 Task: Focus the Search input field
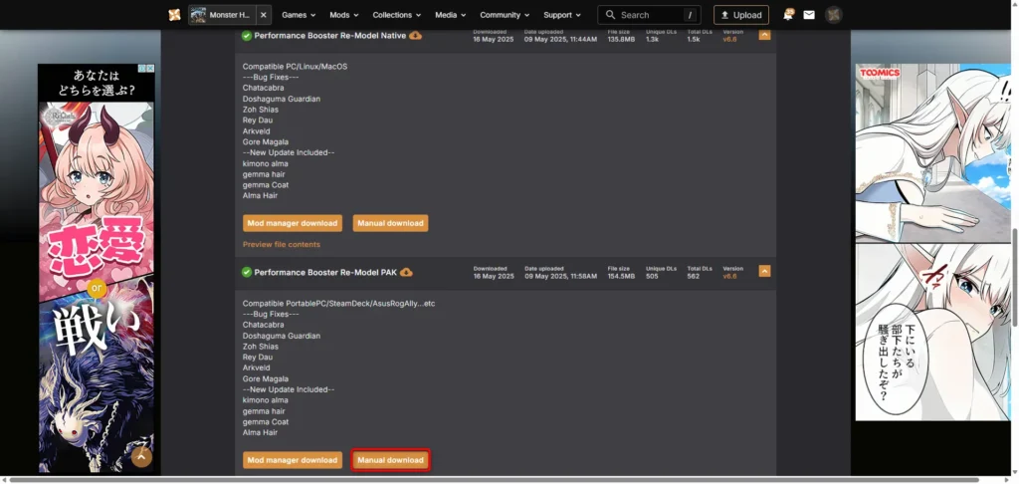[649, 15]
